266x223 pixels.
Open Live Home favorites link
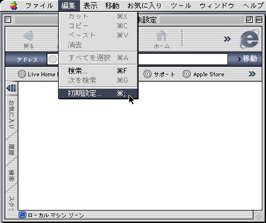[x=38, y=74]
